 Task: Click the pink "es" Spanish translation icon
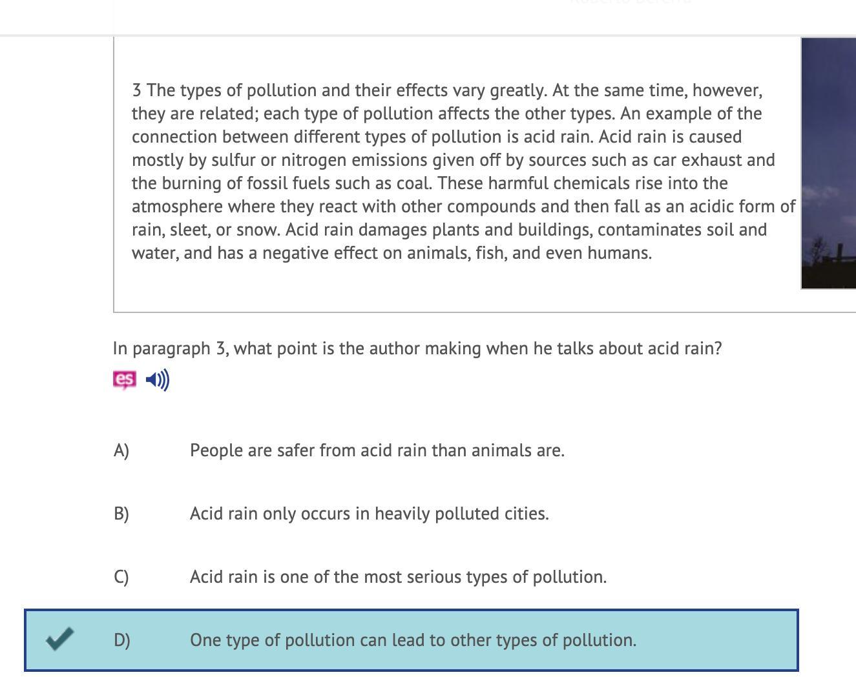[x=125, y=379]
